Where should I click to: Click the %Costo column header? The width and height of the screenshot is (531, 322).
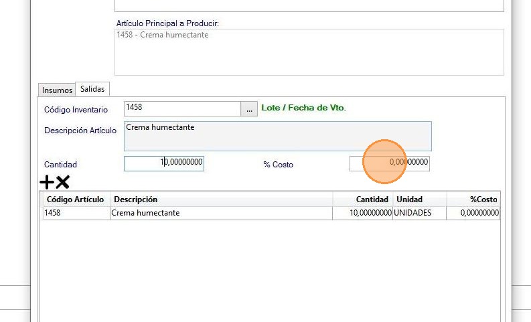pyautogui.click(x=474, y=199)
